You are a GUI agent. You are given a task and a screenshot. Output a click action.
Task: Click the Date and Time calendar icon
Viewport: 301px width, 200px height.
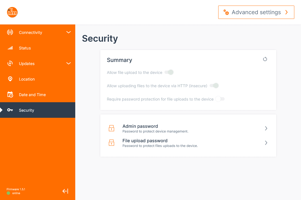pyautogui.click(x=10, y=95)
